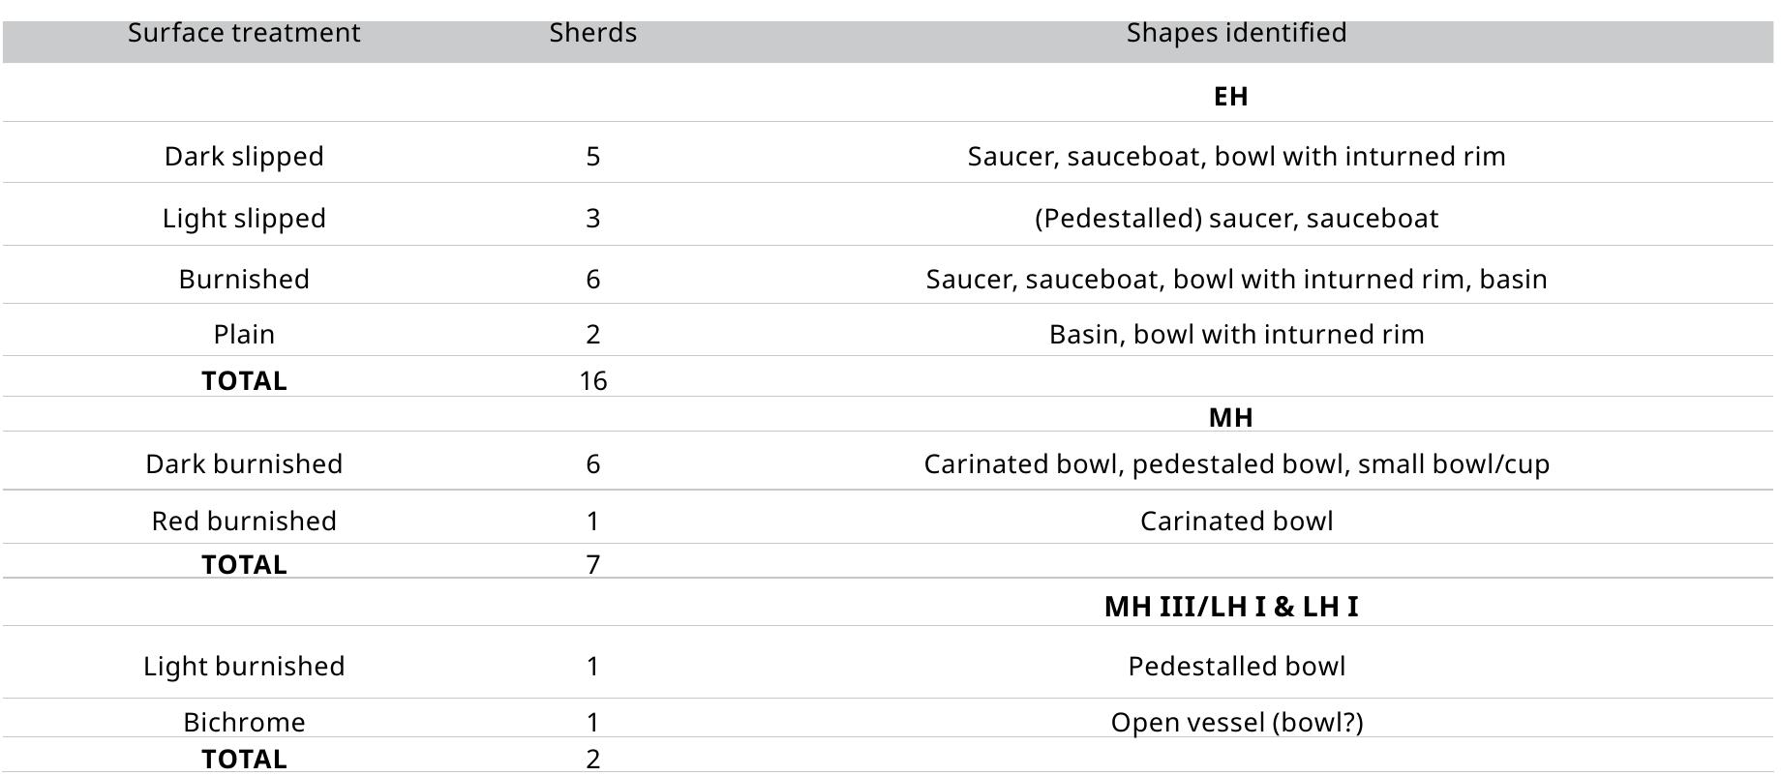Screen dimensions: 1781x776
Task: Click the MH total value of 7
Action: [x=592, y=565]
